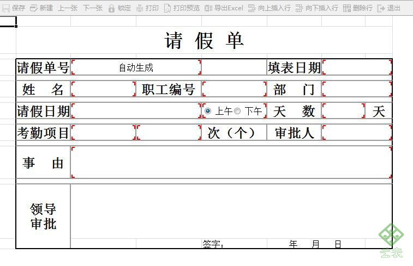Click 向上插入行 insert row above
The height and width of the screenshot is (266, 413).
pyautogui.click(x=269, y=8)
